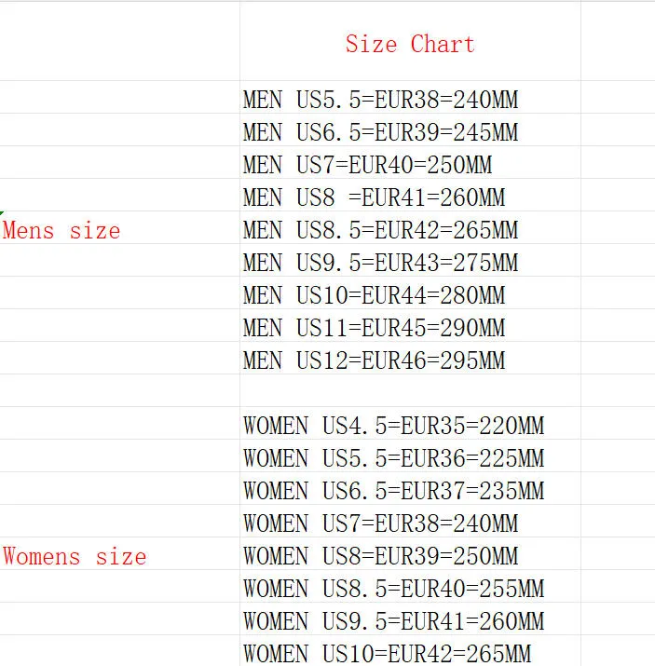Select WOMEN US4.5=EUR35=220MM cell
This screenshot has width=655, height=666.
click(410, 423)
